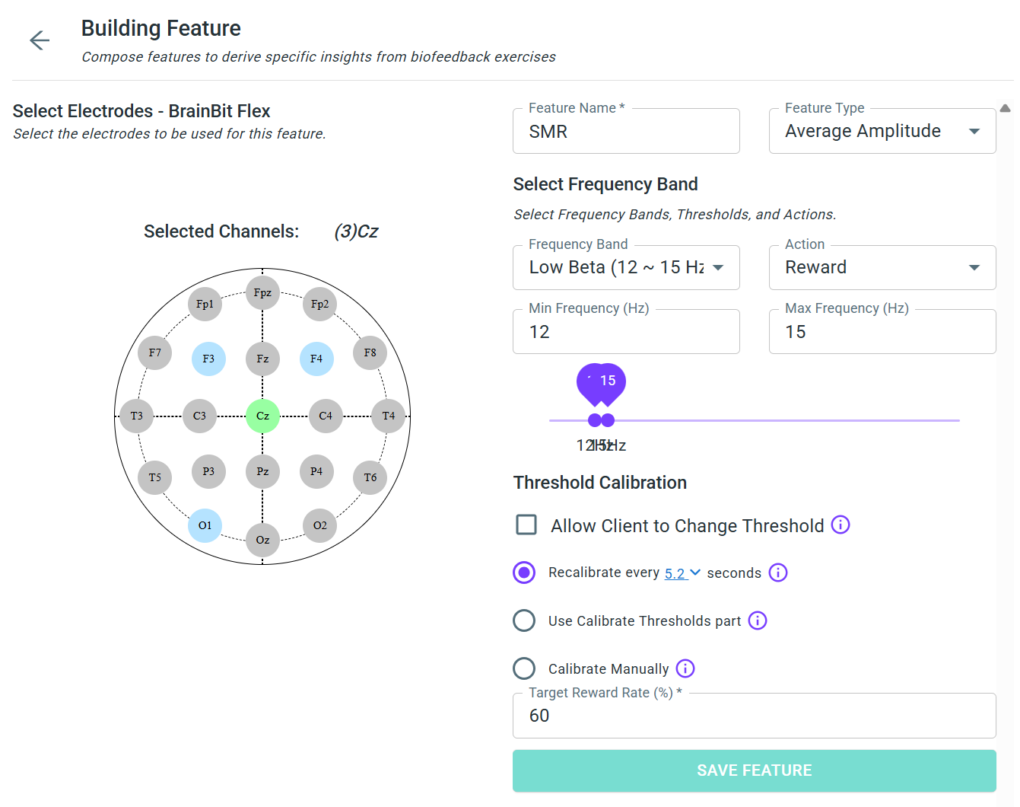Open info icon for Use Calibrate Thresholds

click(757, 620)
